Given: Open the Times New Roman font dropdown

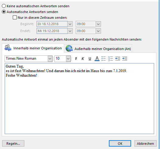Looking at the screenshot, I should [50, 59].
